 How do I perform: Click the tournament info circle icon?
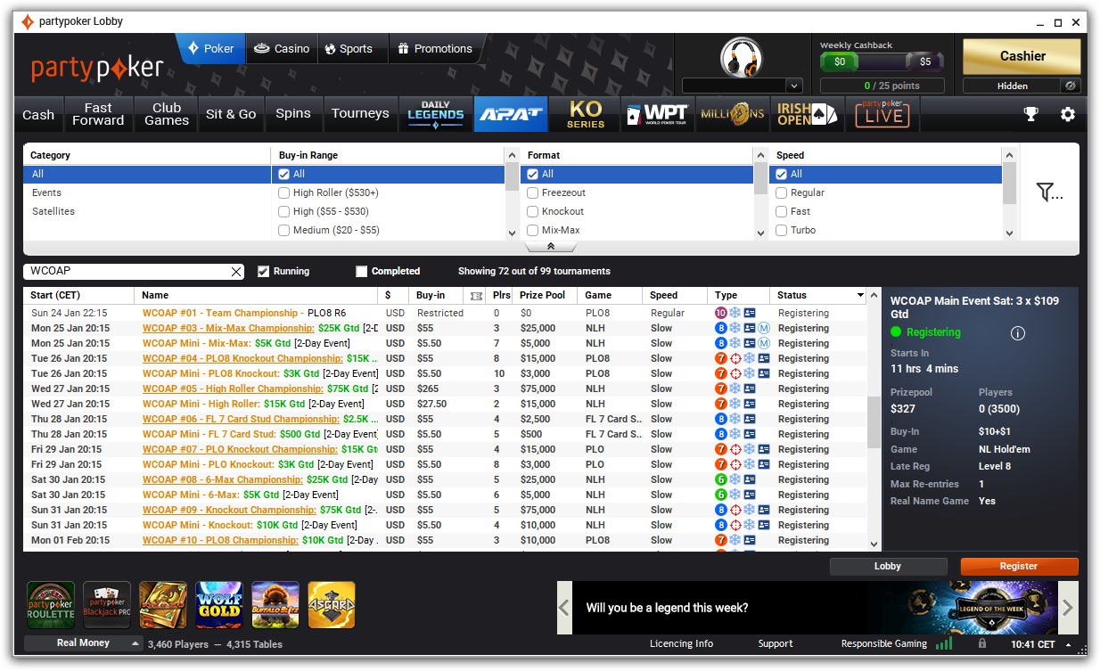click(1018, 333)
